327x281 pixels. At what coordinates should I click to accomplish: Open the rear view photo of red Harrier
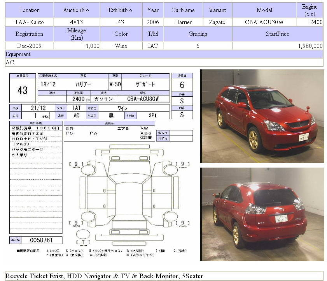262,214
